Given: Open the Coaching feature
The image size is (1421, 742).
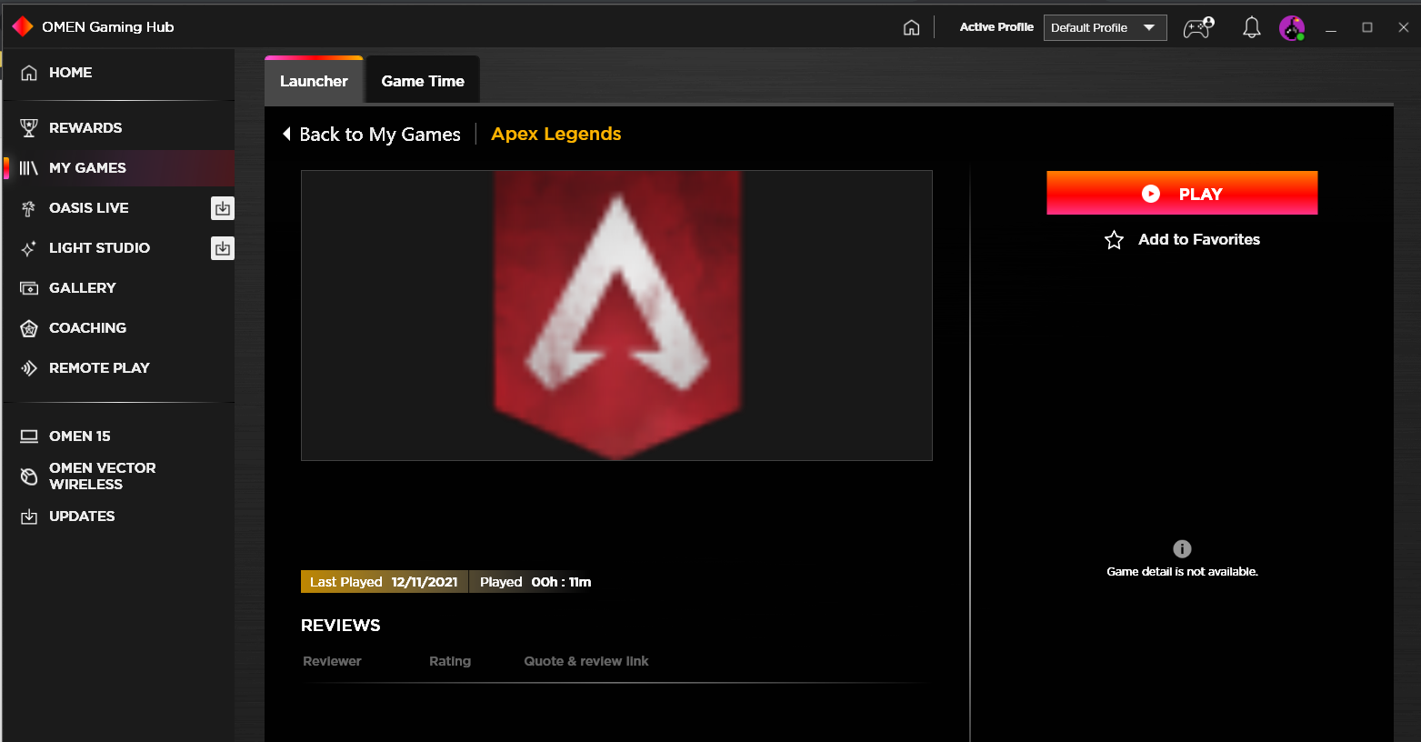Looking at the screenshot, I should (88, 327).
